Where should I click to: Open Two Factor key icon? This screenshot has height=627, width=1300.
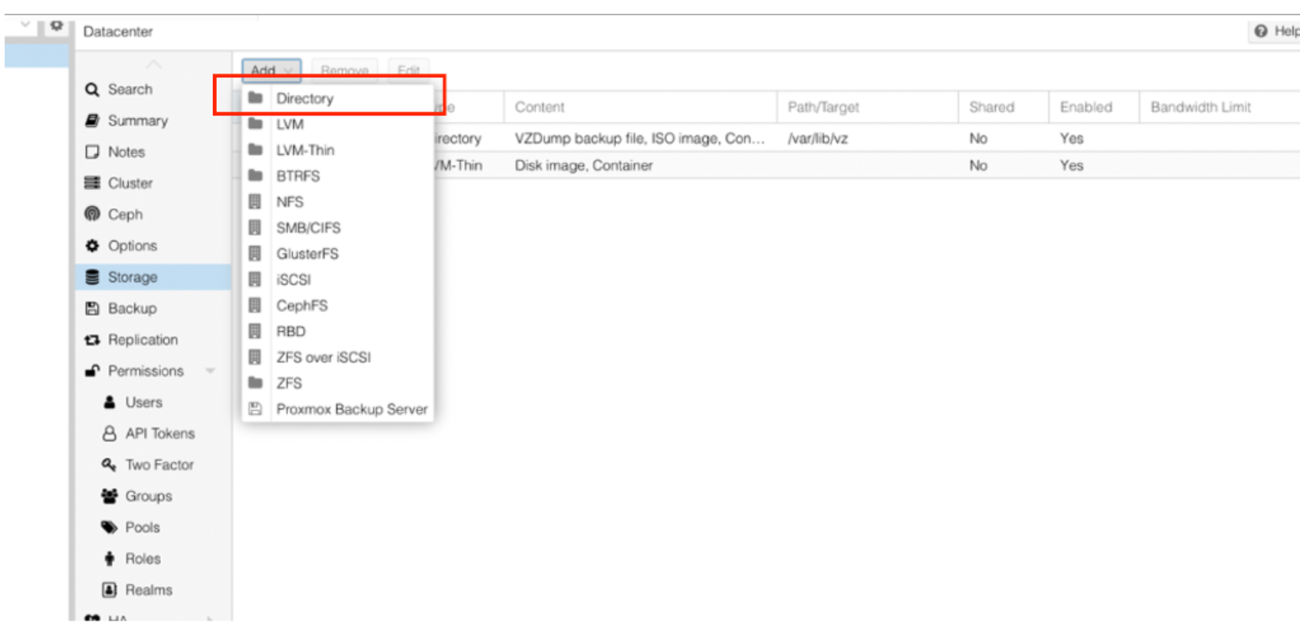[109, 465]
